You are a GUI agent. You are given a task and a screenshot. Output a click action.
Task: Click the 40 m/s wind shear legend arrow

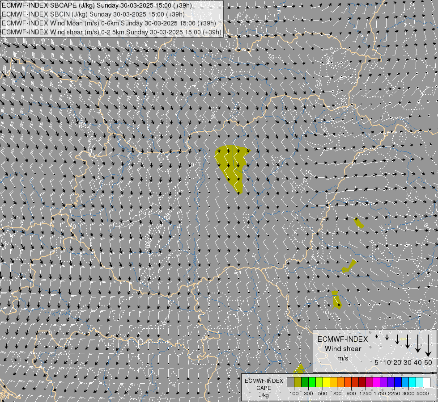click(418, 343)
